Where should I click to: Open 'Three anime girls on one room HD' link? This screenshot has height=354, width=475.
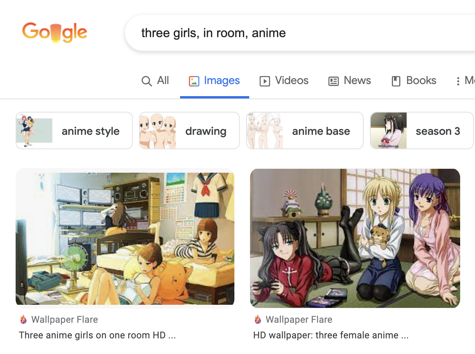pyautogui.click(x=97, y=335)
